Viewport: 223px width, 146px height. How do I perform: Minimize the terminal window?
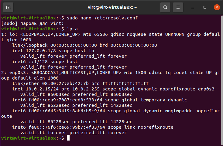pos(193,7)
